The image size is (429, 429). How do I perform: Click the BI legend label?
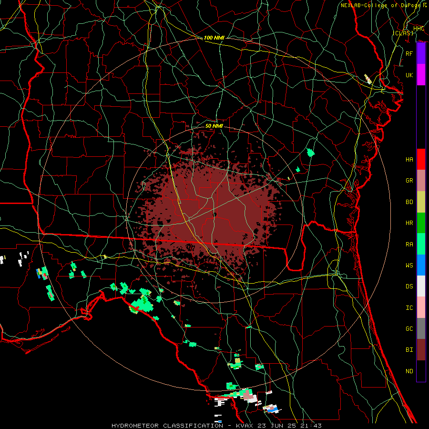point(409,350)
